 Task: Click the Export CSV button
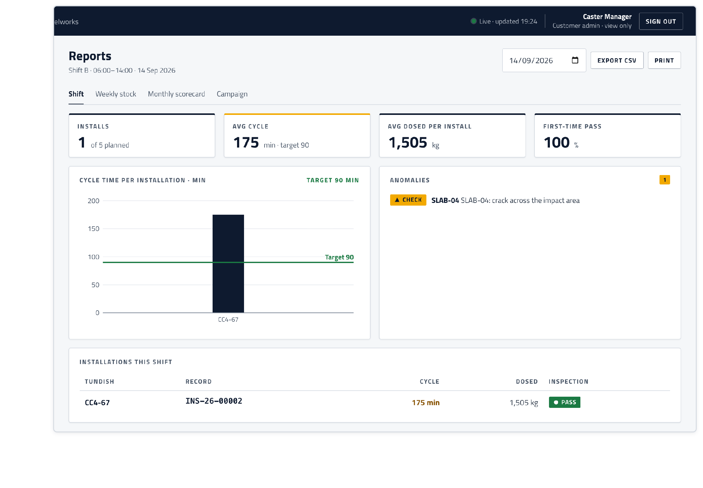coord(617,60)
